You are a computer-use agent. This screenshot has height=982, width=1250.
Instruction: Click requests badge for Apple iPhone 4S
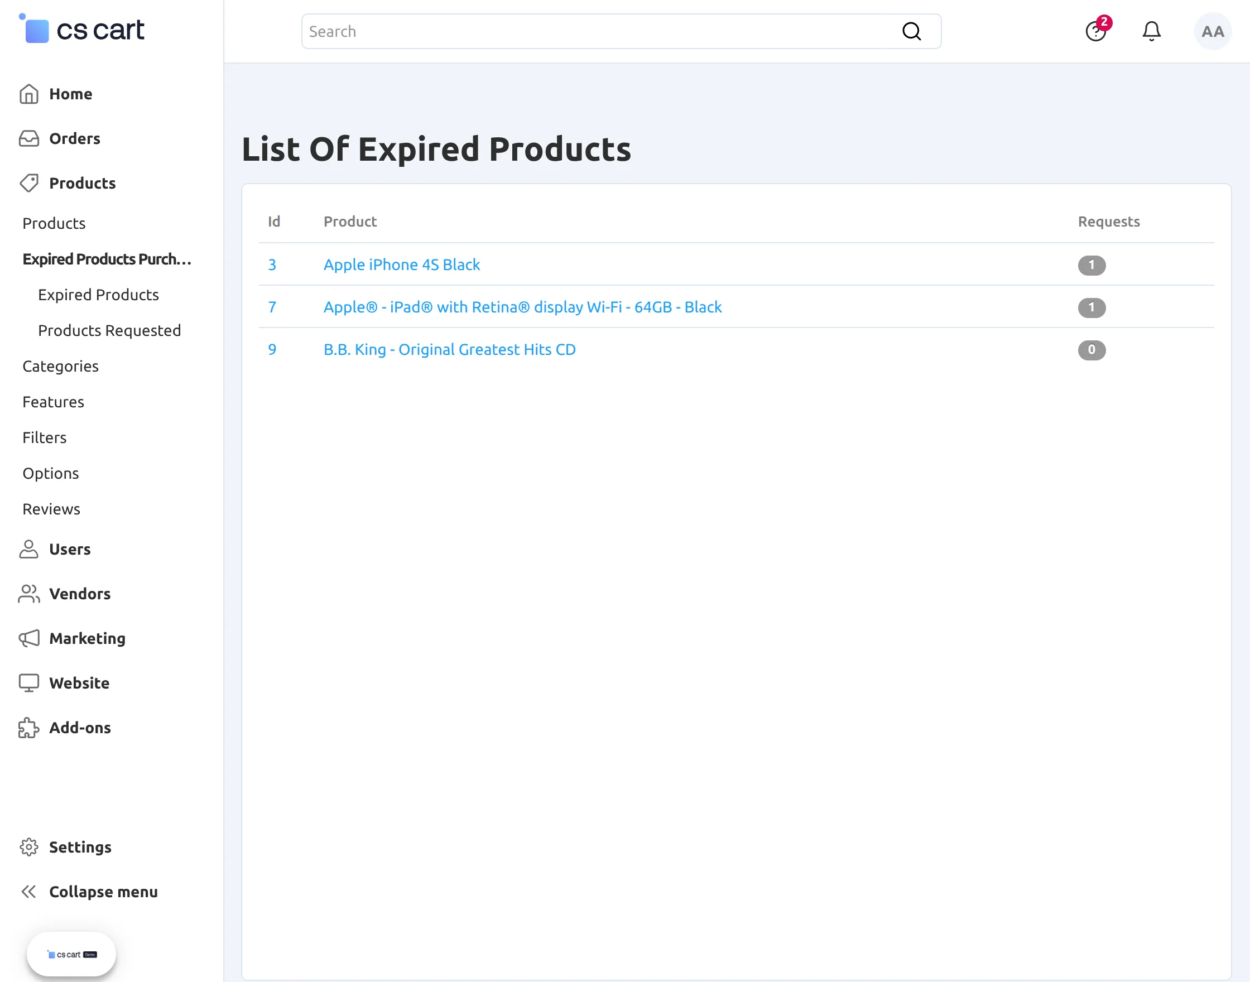click(x=1092, y=265)
